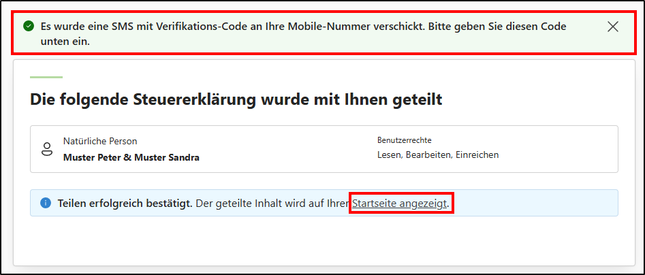Viewport: 645px width, 275px height.
Task: Click the green success checkmark icon
Action: point(28,27)
